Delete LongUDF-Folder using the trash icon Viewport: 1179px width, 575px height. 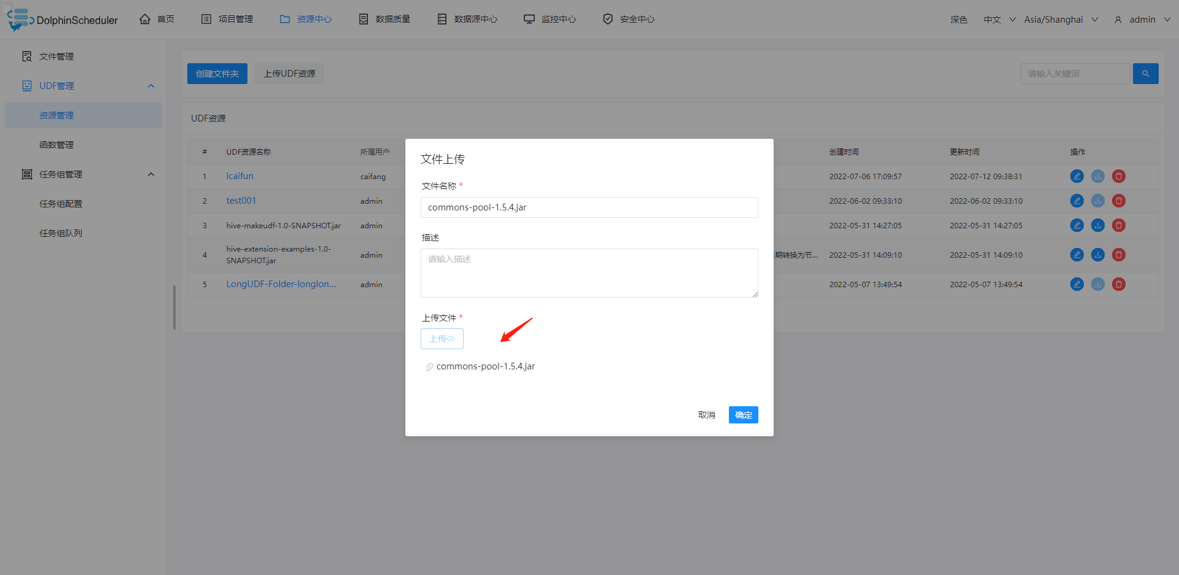coord(1118,284)
